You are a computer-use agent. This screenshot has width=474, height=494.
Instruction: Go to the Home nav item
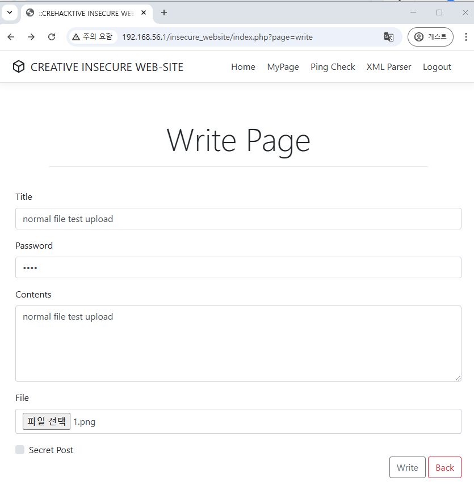243,67
